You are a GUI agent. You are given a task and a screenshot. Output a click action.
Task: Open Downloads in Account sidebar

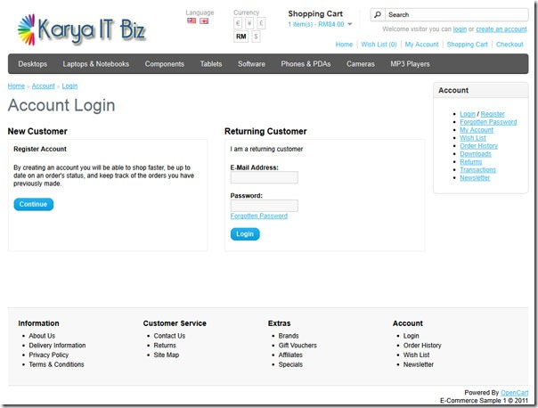tap(476, 154)
